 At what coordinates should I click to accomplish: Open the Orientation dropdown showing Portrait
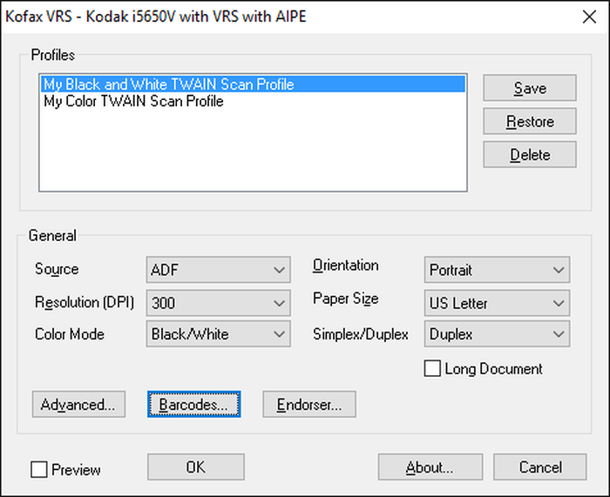[x=497, y=270]
